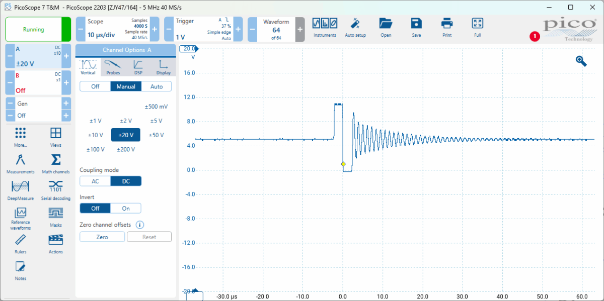Open Serial decoding tool

[56, 190]
